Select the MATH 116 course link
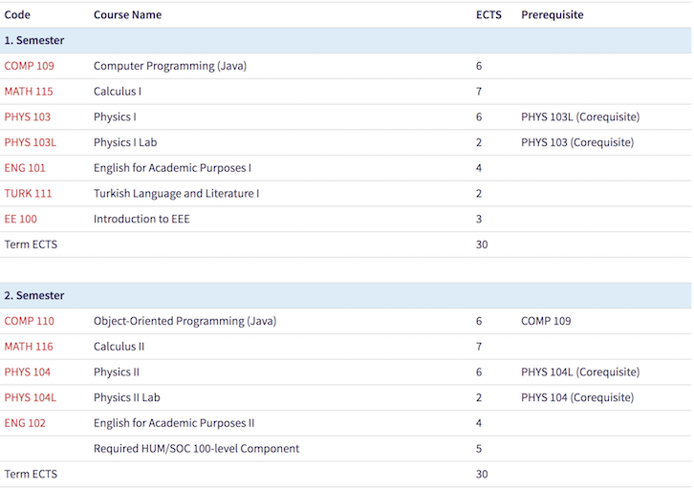 (29, 347)
